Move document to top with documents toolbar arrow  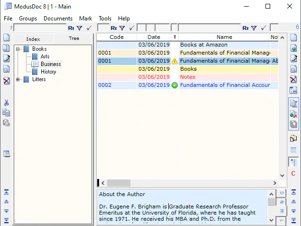tap(293, 192)
